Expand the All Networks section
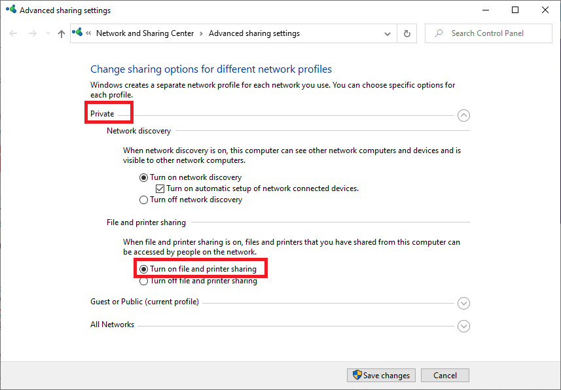The width and height of the screenshot is (561, 390). tap(463, 326)
